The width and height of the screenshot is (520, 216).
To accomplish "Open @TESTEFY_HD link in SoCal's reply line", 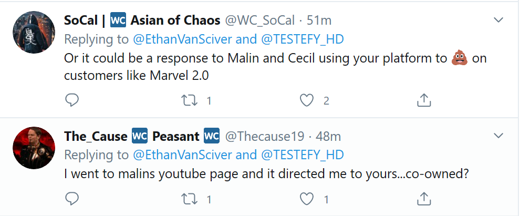I will 303,39.
